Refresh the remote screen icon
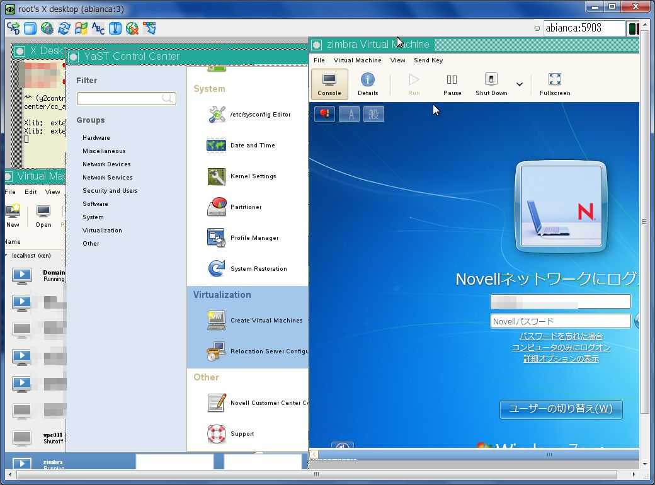Viewport: 655px width, 485px height. 64,28
